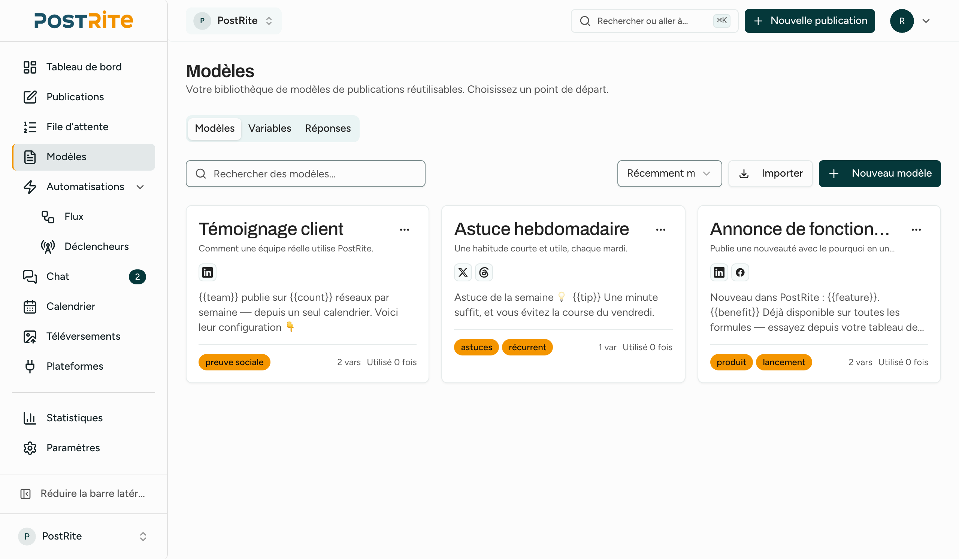Create a Nouveau modèle

coord(880,174)
